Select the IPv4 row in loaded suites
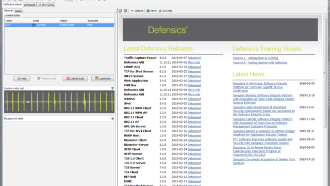 tap(59, 25)
